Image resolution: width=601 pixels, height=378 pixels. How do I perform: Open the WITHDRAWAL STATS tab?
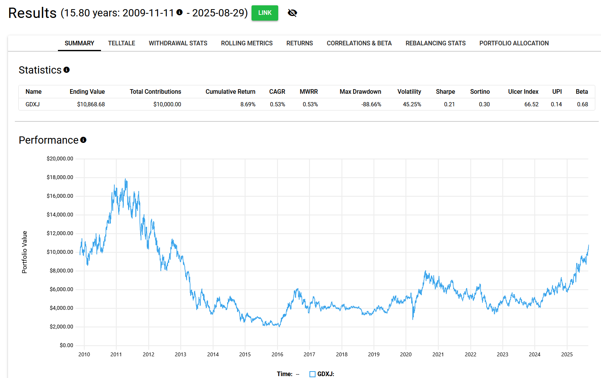point(178,43)
